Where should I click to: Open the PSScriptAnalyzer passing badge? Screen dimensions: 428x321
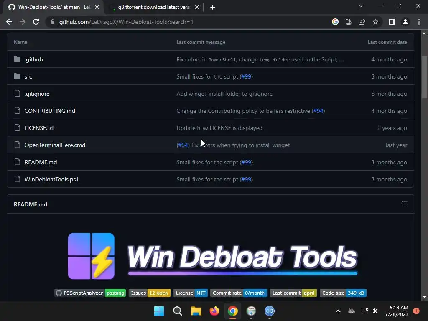pyautogui.click(x=90, y=293)
